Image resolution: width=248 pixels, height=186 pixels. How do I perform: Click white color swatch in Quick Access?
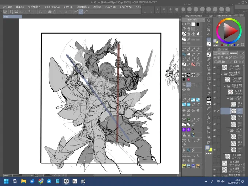click(x=193, y=24)
